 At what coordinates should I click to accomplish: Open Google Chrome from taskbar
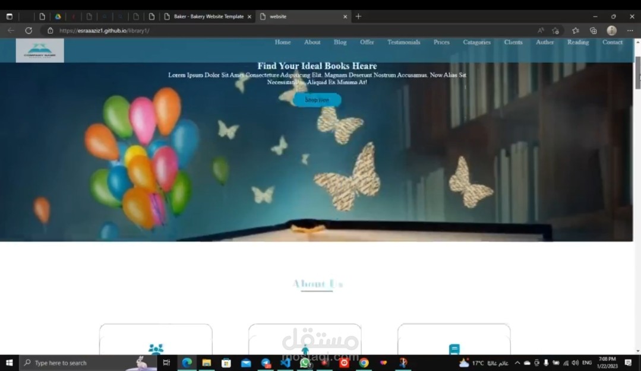364,363
